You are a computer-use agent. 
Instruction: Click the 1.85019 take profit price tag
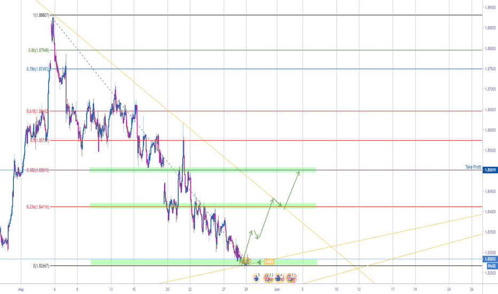(490, 171)
